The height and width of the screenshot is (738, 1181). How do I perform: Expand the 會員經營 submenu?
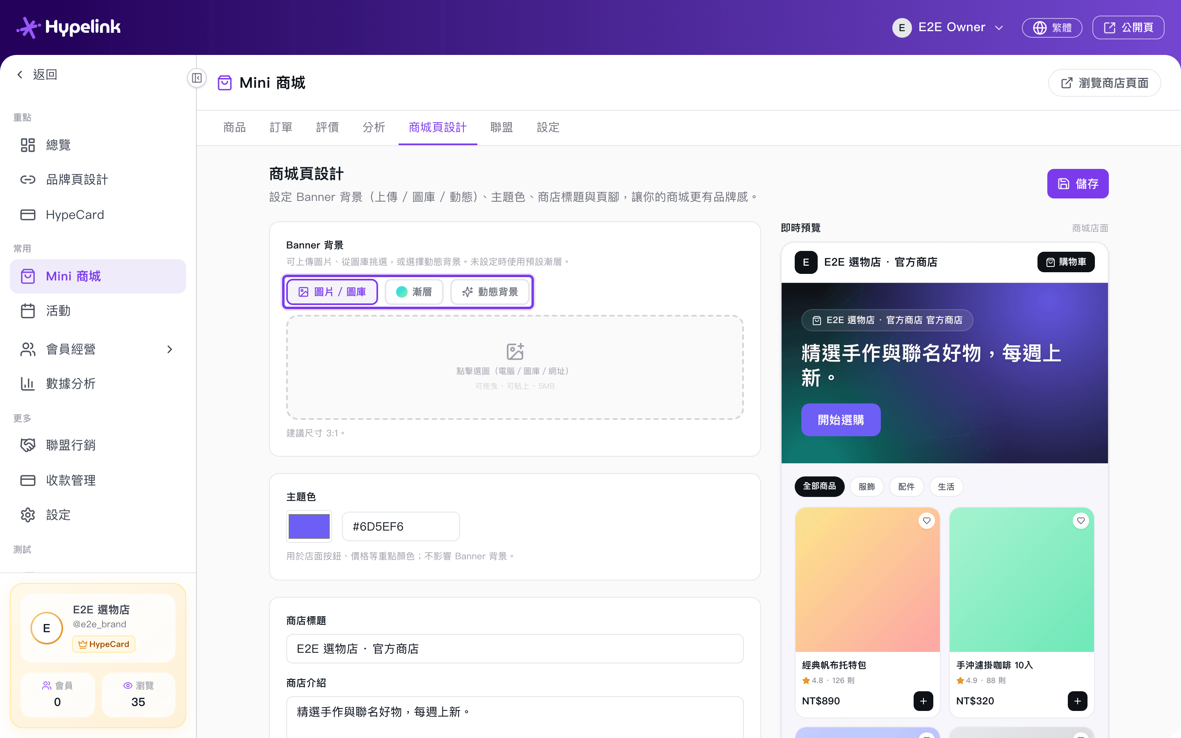click(170, 349)
